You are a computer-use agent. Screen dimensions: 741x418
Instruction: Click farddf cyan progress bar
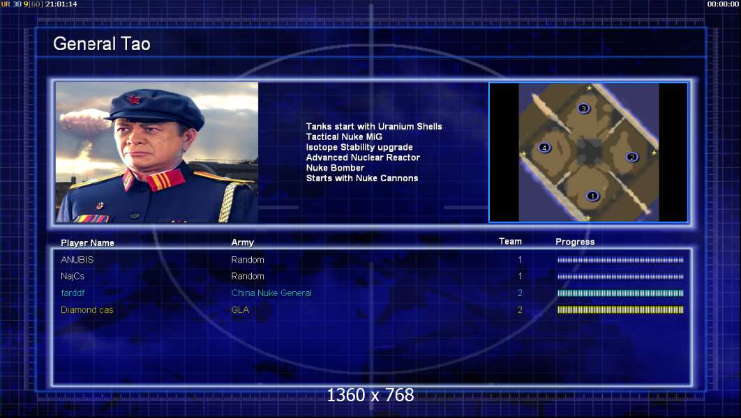click(x=620, y=293)
